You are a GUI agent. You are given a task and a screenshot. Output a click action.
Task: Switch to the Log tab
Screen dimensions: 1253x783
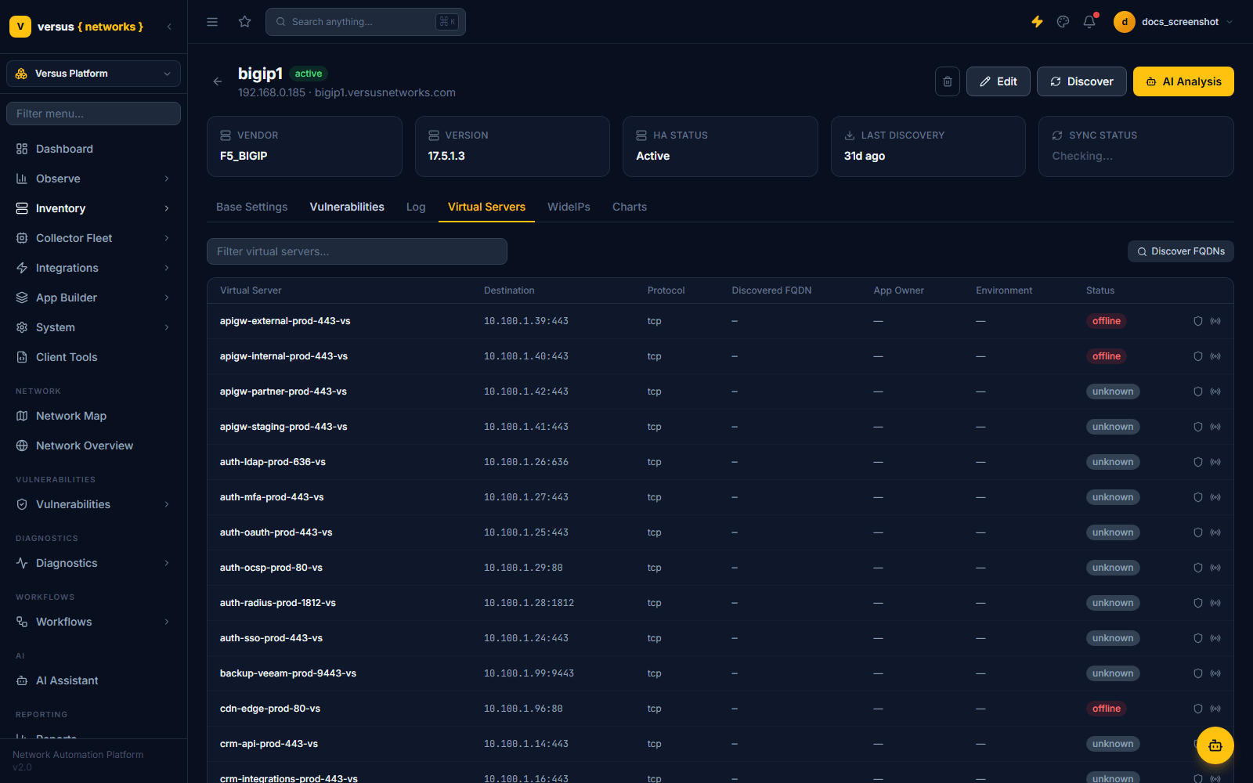click(x=416, y=207)
